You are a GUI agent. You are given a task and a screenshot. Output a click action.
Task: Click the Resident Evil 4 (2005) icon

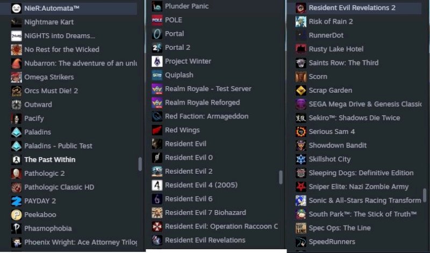click(157, 185)
